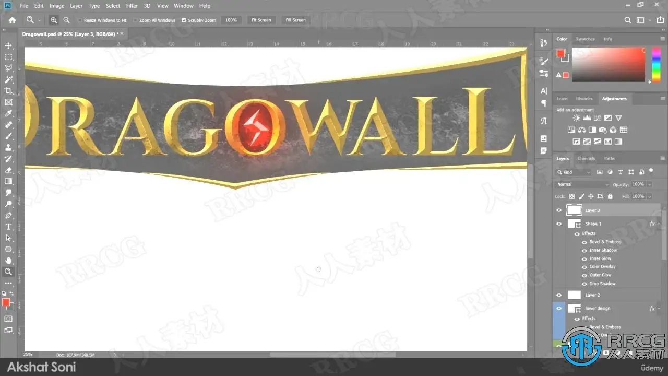Enable Zoom All Windows checkbox
Image resolution: width=668 pixels, height=376 pixels.
(x=135, y=20)
